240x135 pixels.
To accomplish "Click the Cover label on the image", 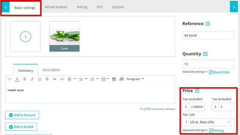I will [x=64, y=48].
